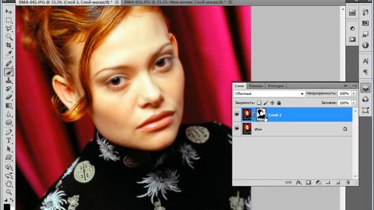Toggle lock all for layer

(x=279, y=103)
